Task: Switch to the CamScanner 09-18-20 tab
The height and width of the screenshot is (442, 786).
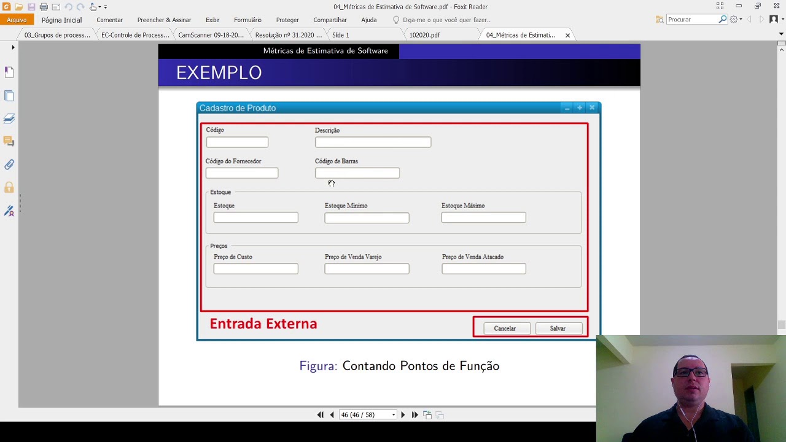Action: [x=211, y=35]
